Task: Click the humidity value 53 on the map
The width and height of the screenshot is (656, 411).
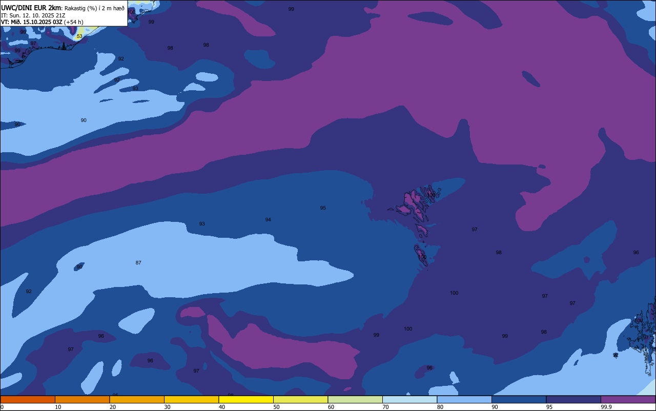Action: (79, 36)
